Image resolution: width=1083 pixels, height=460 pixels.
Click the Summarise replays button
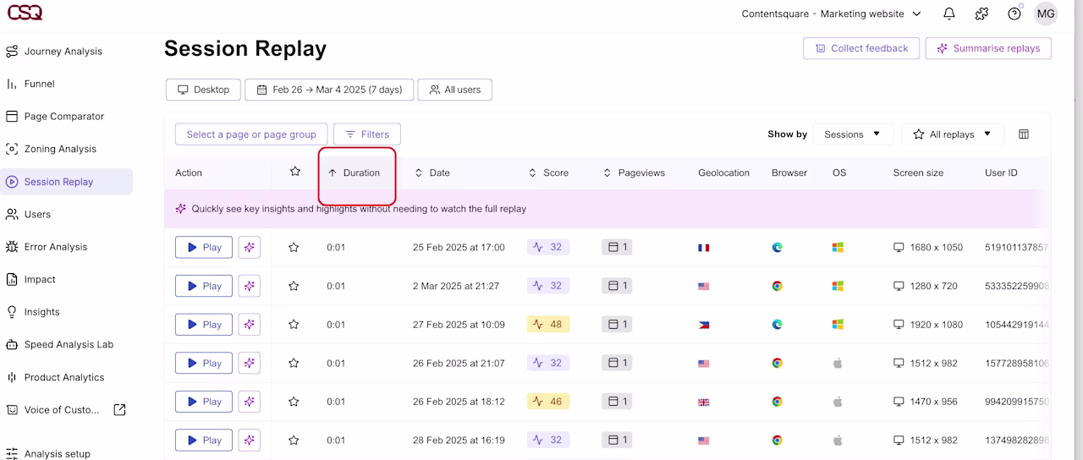pyautogui.click(x=988, y=48)
